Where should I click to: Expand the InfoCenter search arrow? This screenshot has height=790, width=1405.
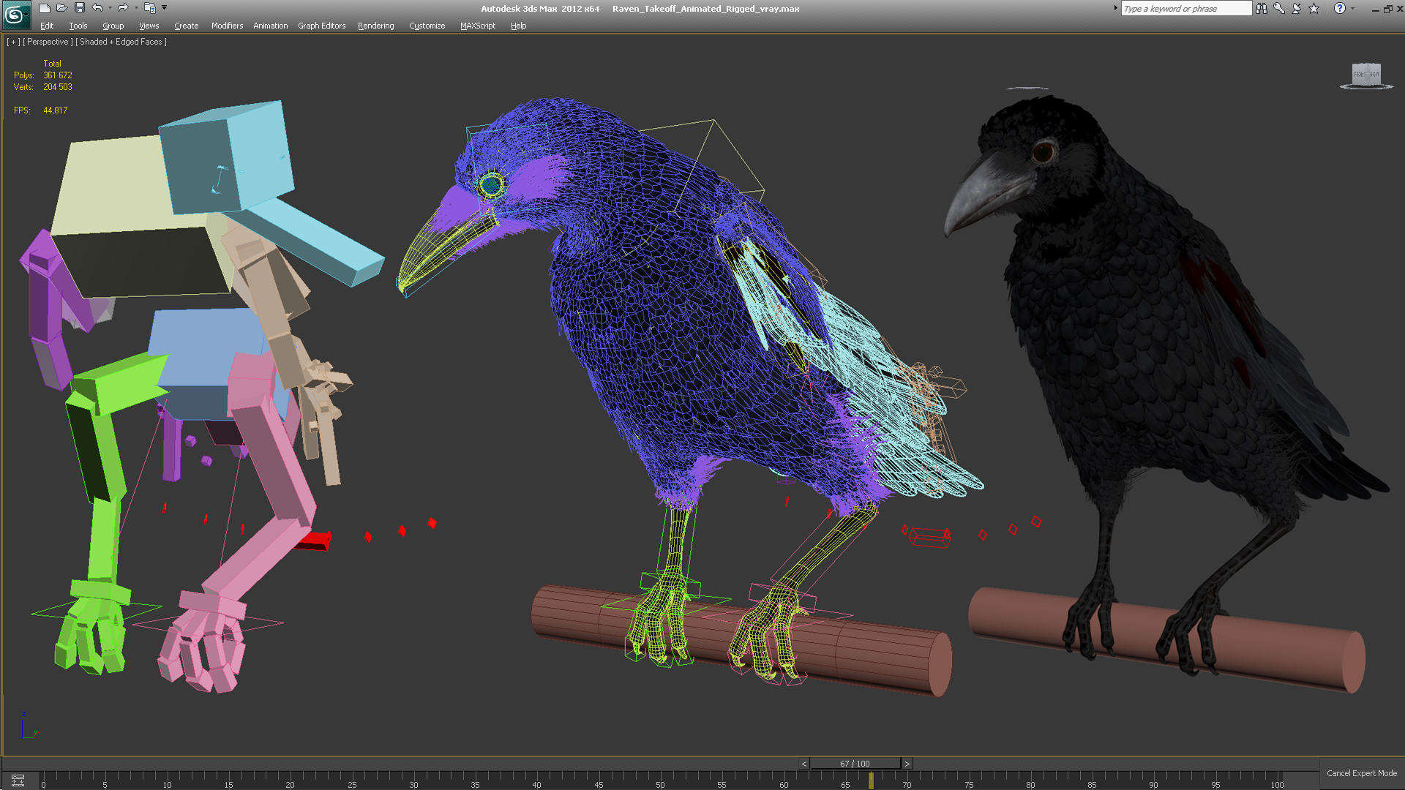click(1115, 8)
